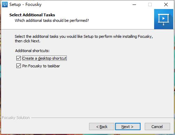
Task: Minimize the Setup - Focusky window
Action: coord(134,5)
